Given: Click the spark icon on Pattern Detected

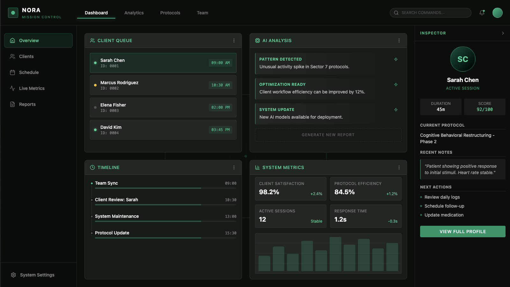Looking at the screenshot, I should pos(396,59).
